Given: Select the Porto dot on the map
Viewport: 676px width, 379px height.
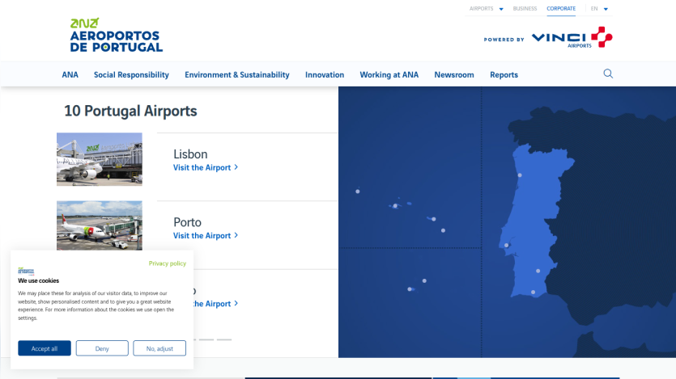Looking at the screenshot, I should pos(520,175).
